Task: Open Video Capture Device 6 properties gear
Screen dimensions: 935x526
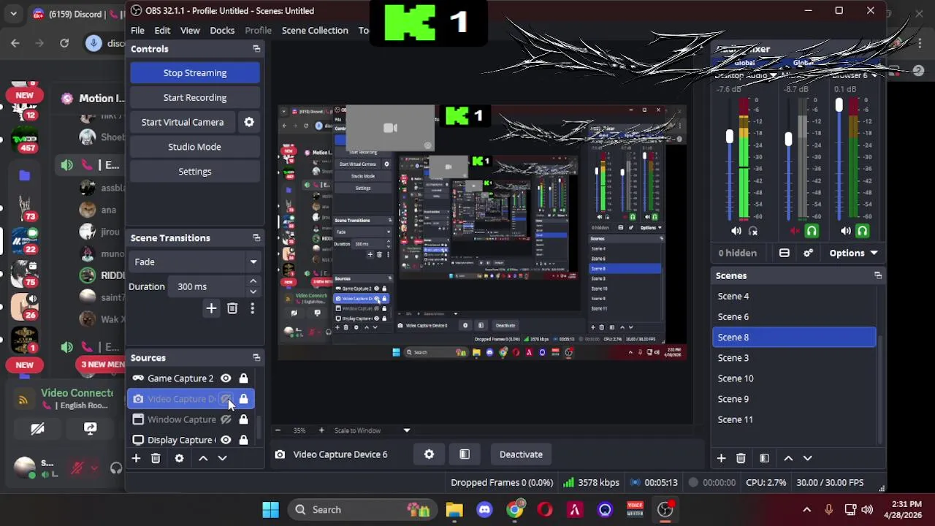Action: pos(429,454)
